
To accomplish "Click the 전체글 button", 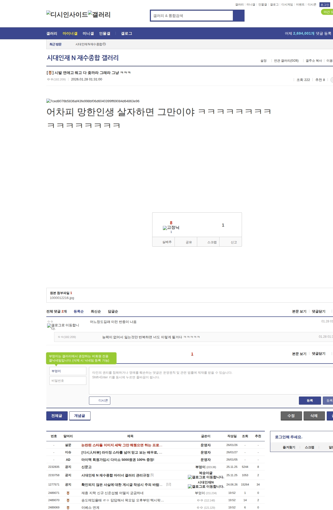I will point(57,416).
